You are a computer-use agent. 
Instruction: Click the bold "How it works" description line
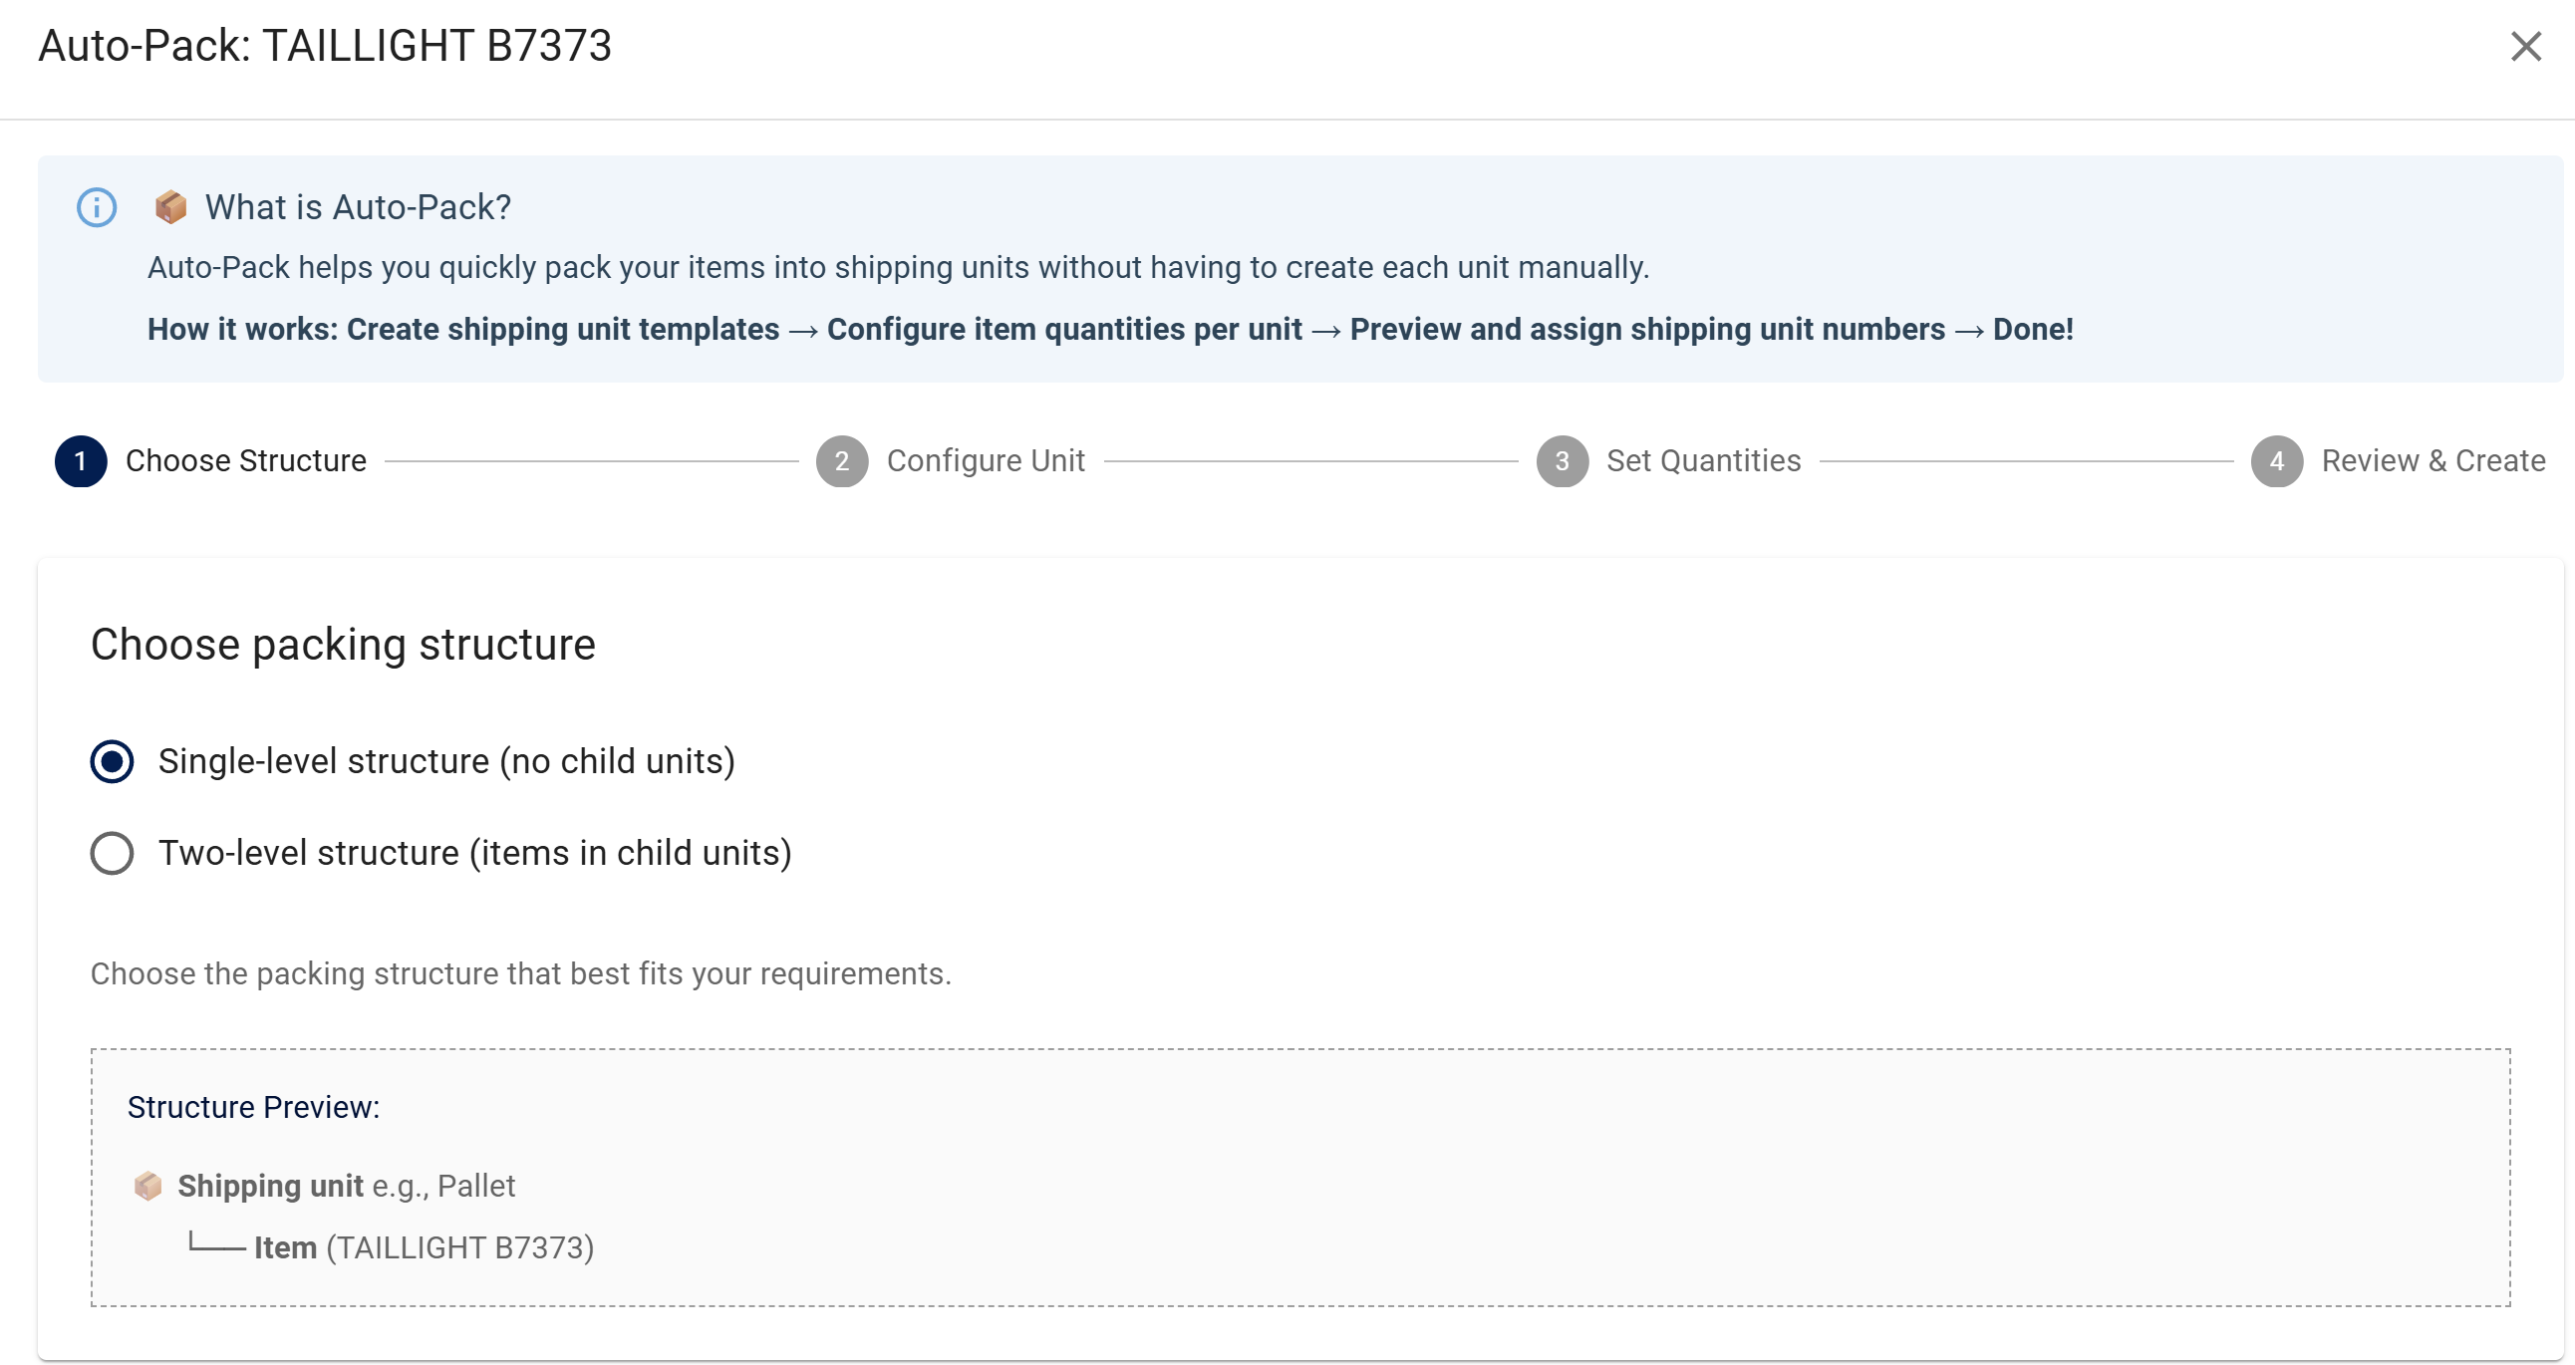1109,329
